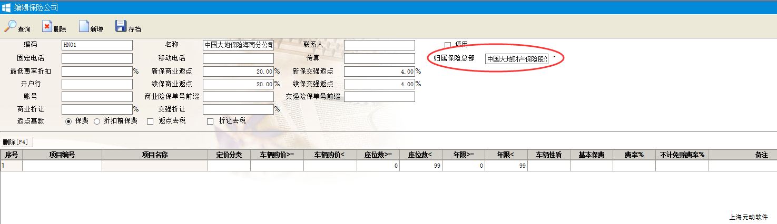Select the 保费 radio button

pos(68,121)
